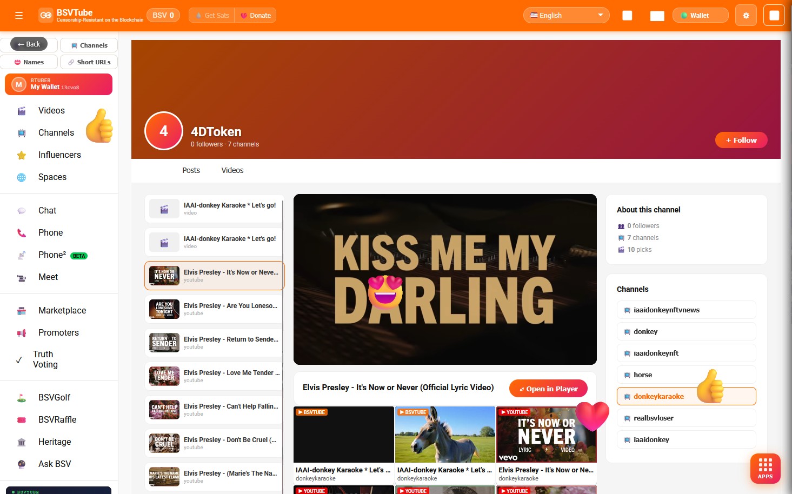Viewport: 792px width, 494px height.
Task: Switch to the Posts tab
Action: (191, 170)
